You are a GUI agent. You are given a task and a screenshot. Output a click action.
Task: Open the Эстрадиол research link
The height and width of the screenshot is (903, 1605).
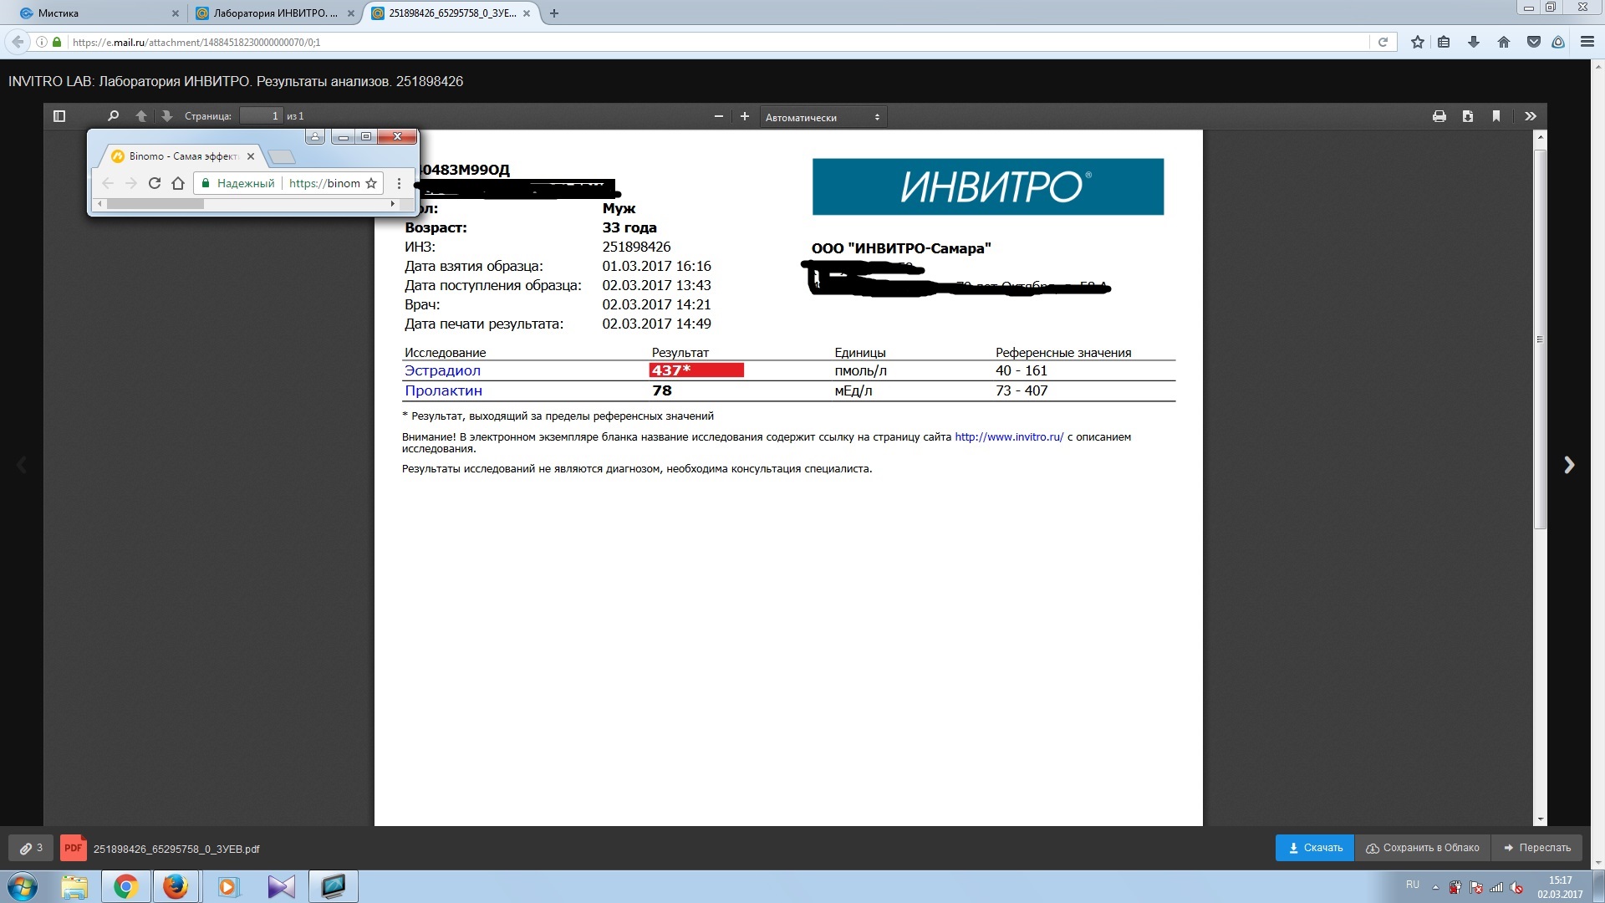point(442,370)
